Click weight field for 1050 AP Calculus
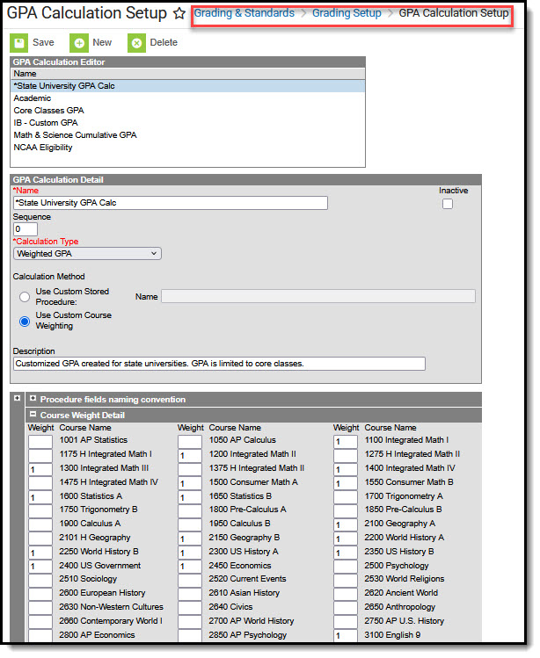The width and height of the screenshot is (540, 658). pos(190,442)
